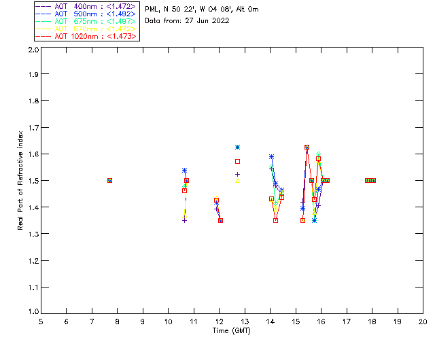Click the y-axis tick label '1.8'
The height and width of the screenshot is (348, 435).
[x=33, y=101]
